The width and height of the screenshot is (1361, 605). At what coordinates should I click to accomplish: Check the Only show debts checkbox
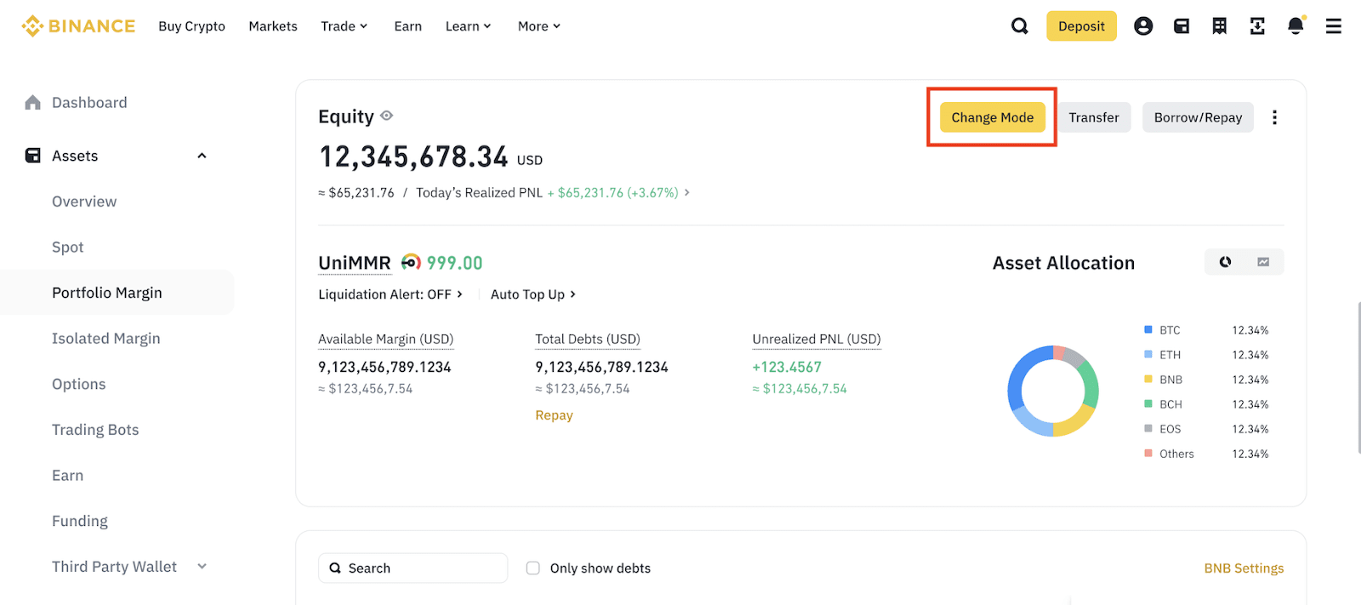(533, 568)
